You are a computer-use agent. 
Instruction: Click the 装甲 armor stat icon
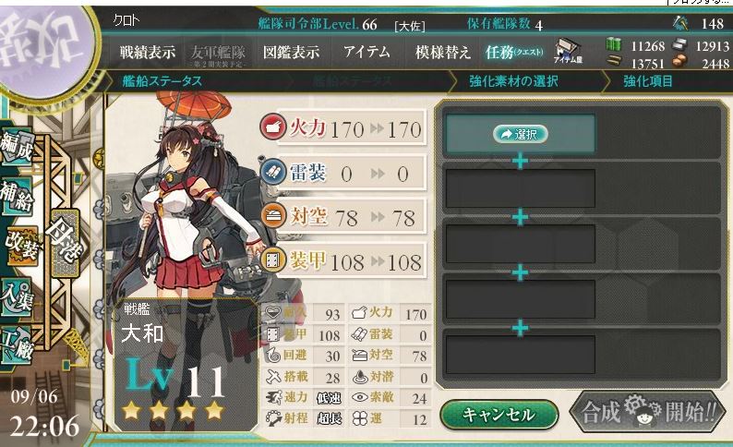[273, 260]
